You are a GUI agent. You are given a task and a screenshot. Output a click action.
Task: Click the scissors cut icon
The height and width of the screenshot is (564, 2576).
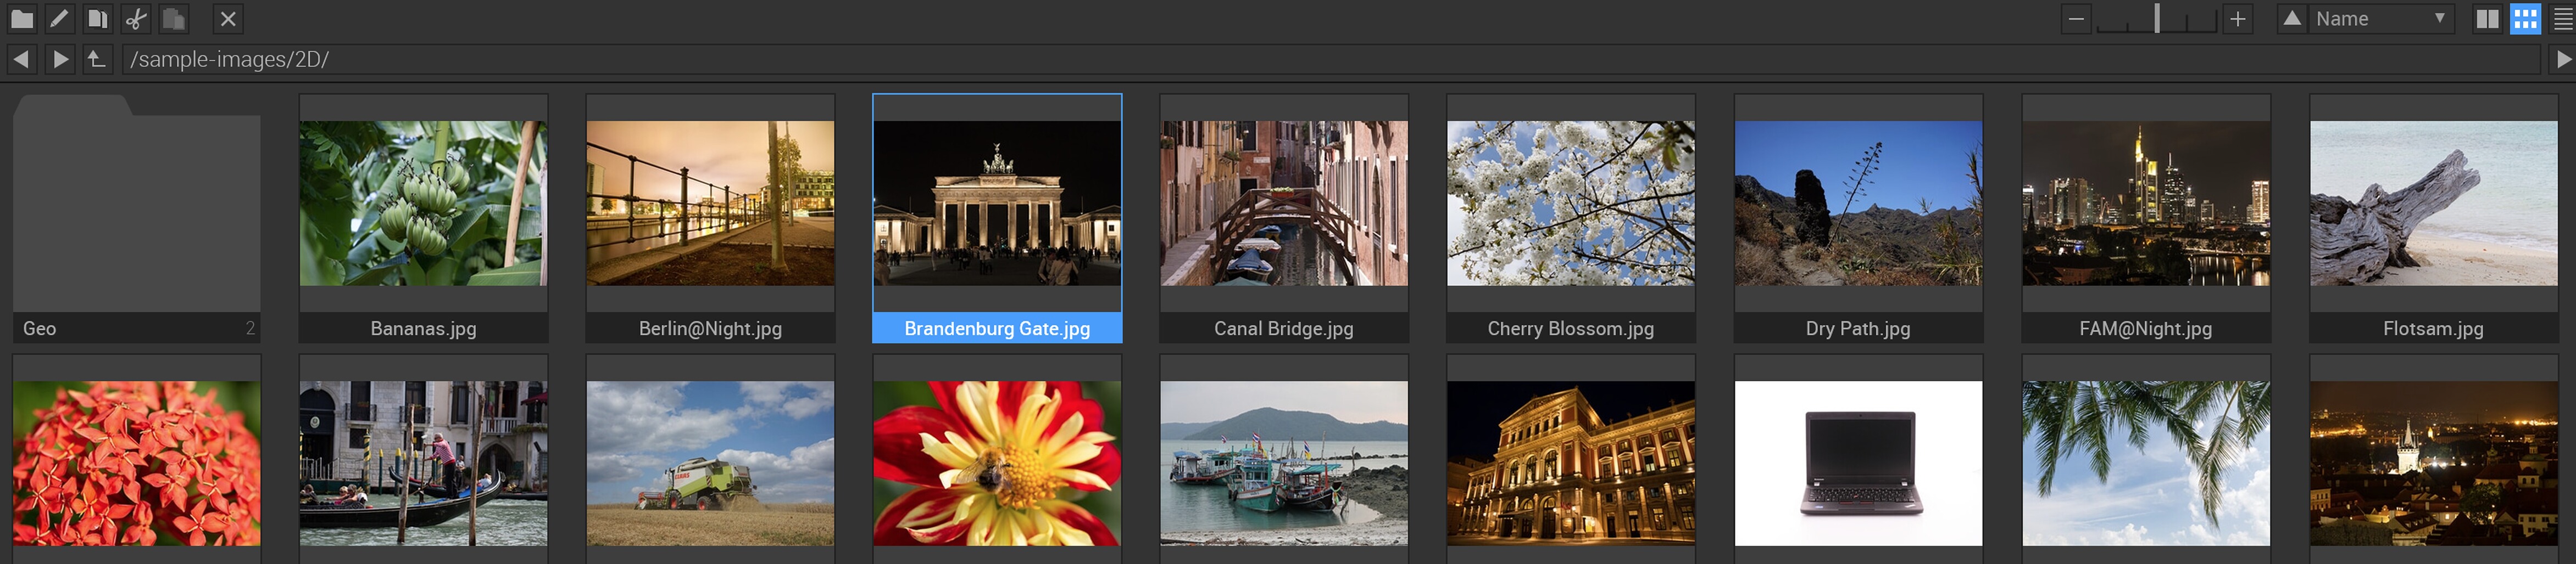point(136,19)
